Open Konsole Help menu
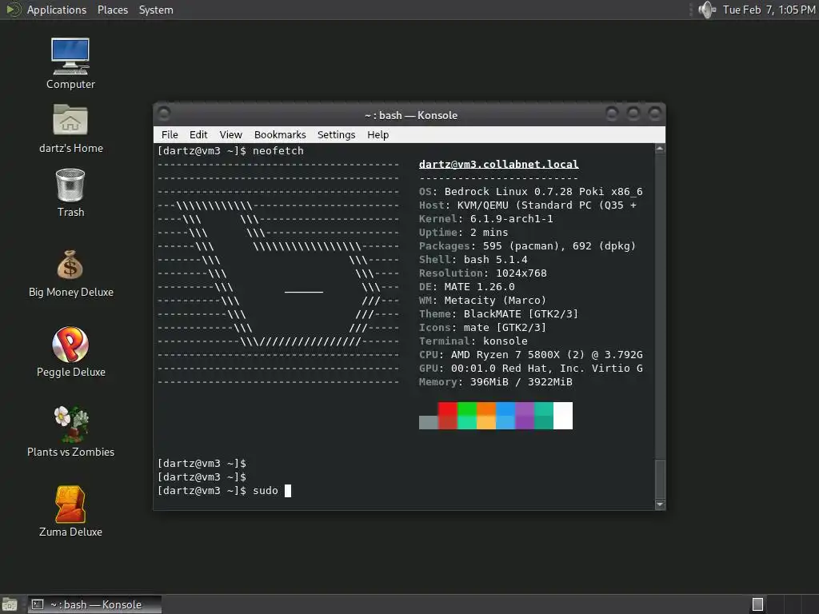This screenshot has height=614, width=819. 378,134
